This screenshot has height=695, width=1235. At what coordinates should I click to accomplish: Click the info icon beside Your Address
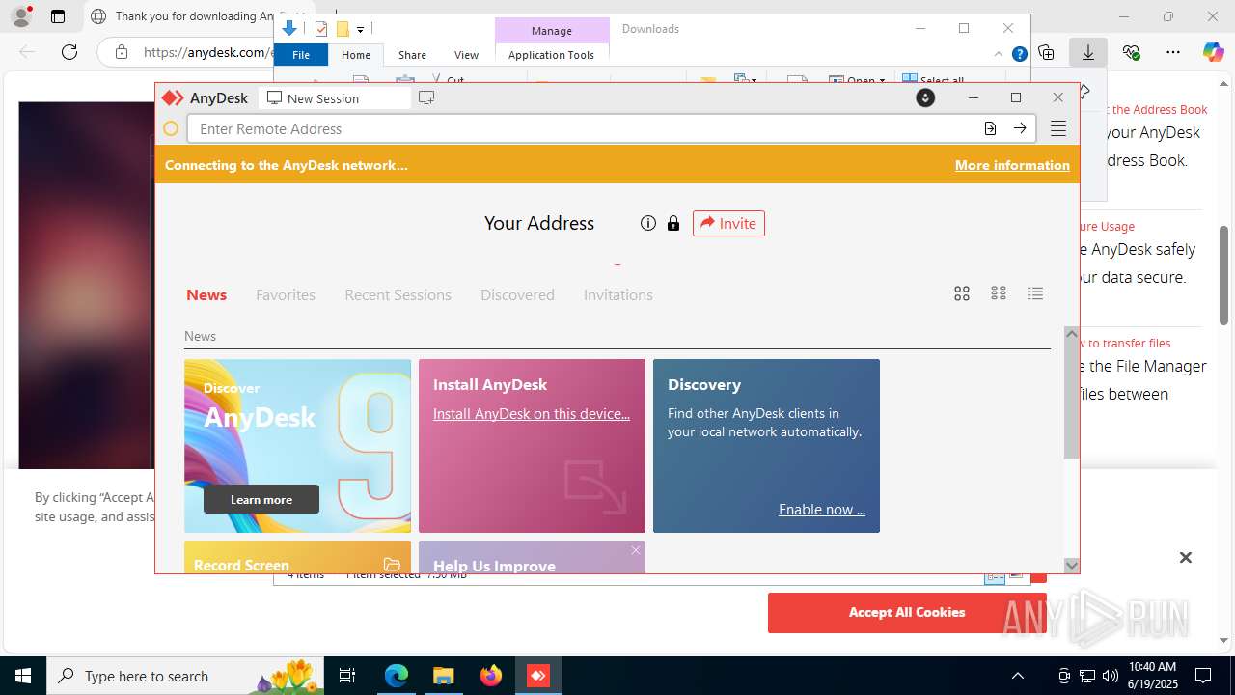pyautogui.click(x=648, y=223)
